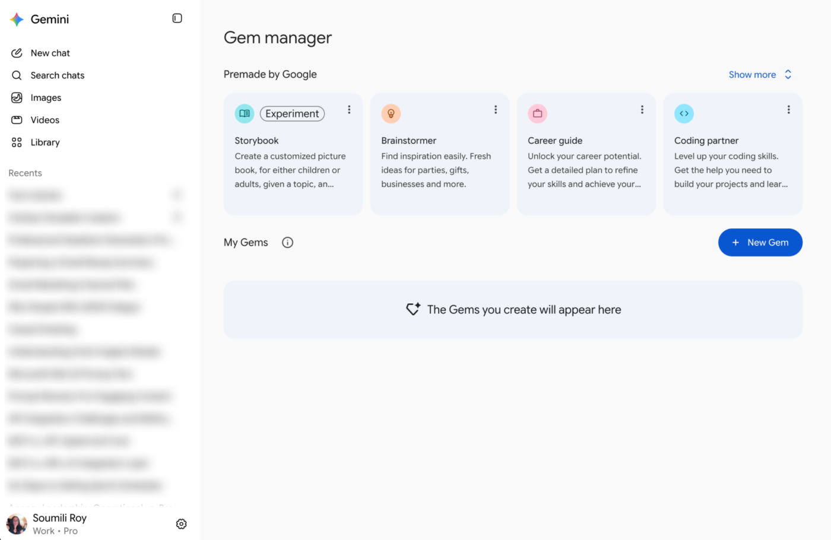Click the Storybook book icon
Image resolution: width=831 pixels, height=540 pixels.
pyautogui.click(x=245, y=113)
